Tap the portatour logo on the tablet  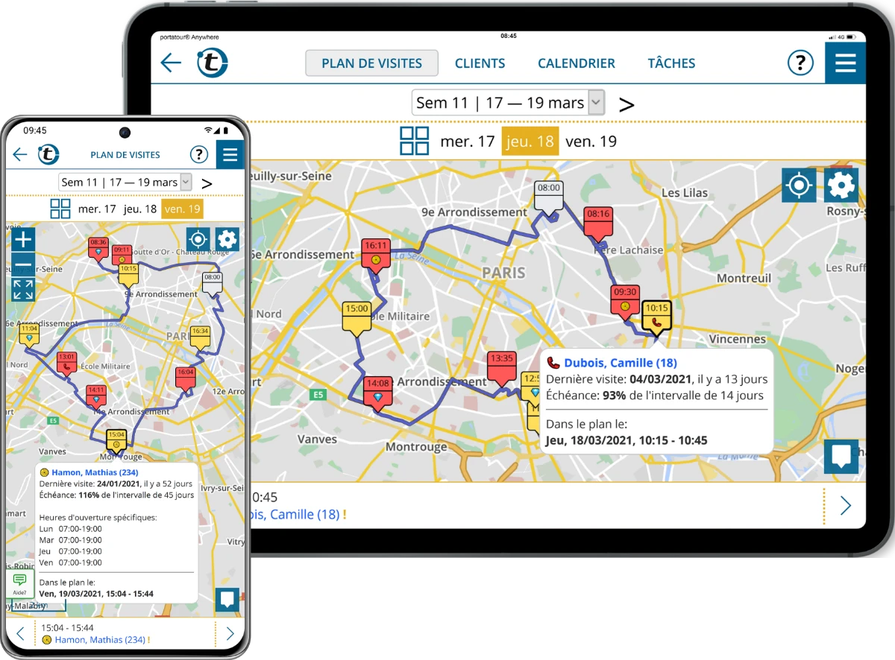[213, 63]
